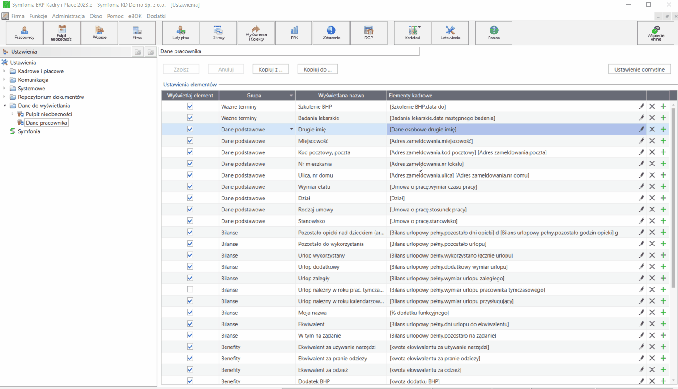Enable display for Urlop należny w roku prac. tymcza...
Screen dimensions: 678x389
point(190,289)
